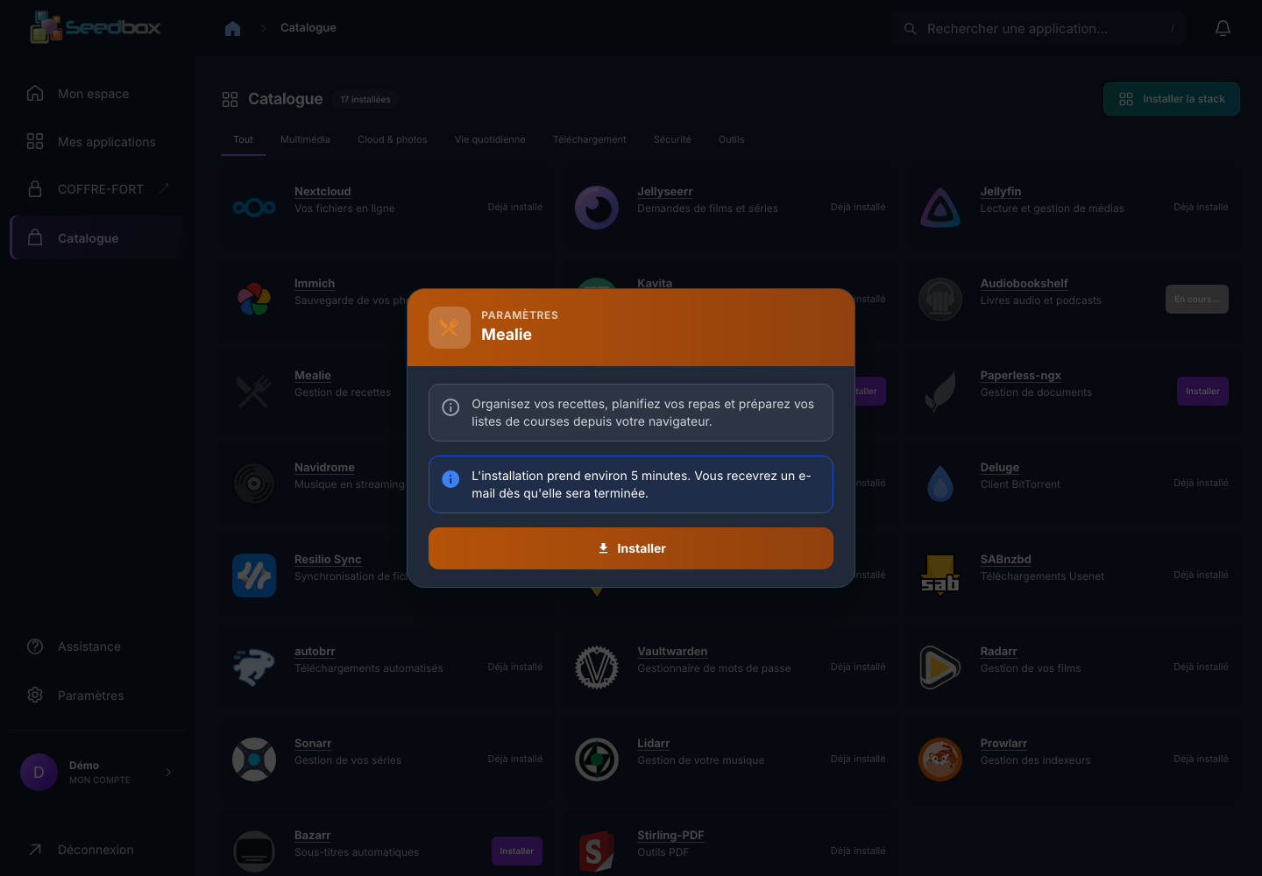Click the Stirling-PDF app icon
The height and width of the screenshot is (876, 1262).
[x=597, y=851]
